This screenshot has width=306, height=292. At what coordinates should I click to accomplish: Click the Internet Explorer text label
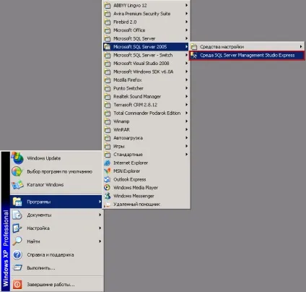point(131,163)
